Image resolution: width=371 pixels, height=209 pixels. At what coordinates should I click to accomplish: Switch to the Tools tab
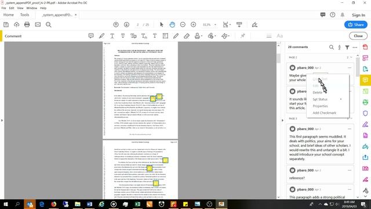24,15
